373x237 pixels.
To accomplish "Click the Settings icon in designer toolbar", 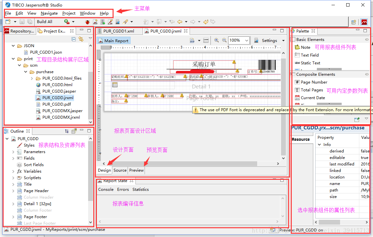I will [256, 40].
